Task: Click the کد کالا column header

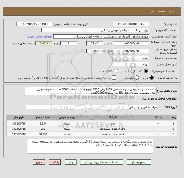Action: (x=158, y=117)
